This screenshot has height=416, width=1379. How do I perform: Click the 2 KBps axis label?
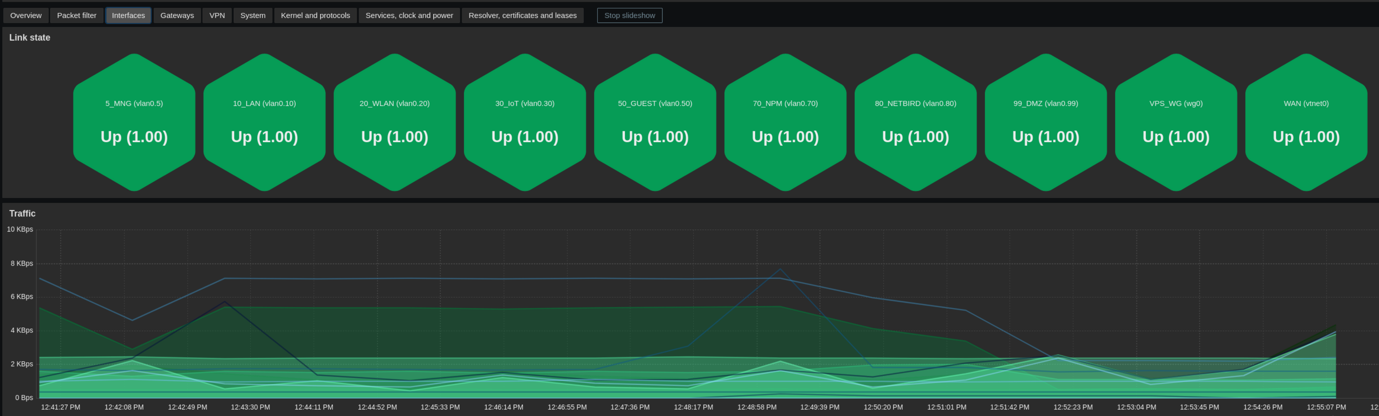coord(22,364)
